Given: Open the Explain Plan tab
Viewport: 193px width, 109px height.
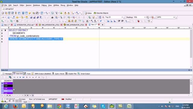Looking at the screenshot, I should tap(71, 74).
